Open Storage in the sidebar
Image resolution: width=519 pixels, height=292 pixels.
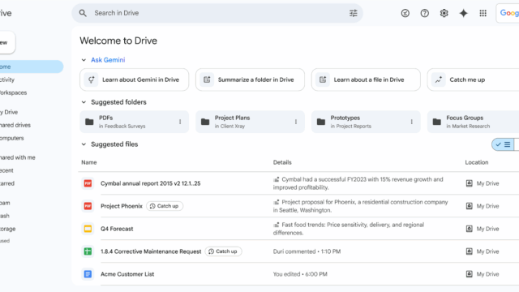7,229
